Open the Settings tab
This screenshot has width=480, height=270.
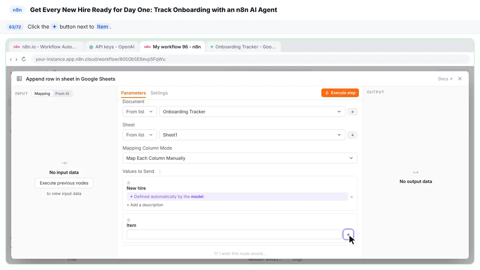click(x=159, y=93)
